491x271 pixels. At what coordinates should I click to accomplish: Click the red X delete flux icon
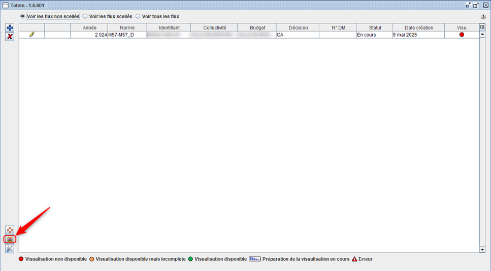[10, 37]
